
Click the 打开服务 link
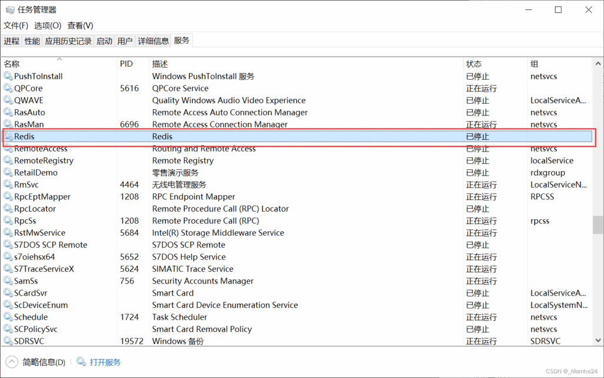106,362
